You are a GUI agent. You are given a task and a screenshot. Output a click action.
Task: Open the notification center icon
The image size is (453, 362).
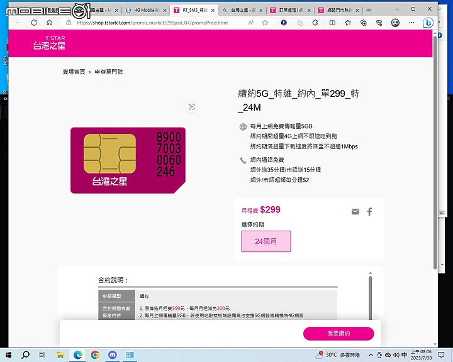point(441,355)
